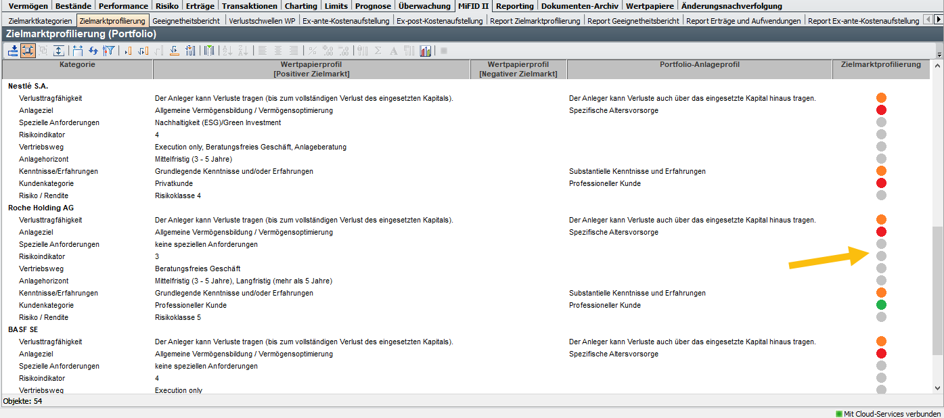Toggle the highlighted fit-to-window toolbar icon
Viewport: 944px width, 418px height.
click(x=28, y=51)
